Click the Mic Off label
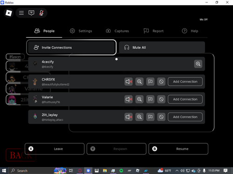 click(204, 19)
